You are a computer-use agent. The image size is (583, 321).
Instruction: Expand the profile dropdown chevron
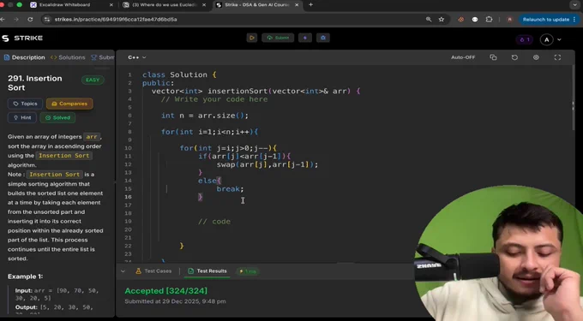click(x=559, y=39)
